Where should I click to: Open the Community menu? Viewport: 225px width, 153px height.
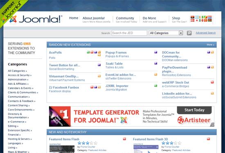tap(125, 18)
